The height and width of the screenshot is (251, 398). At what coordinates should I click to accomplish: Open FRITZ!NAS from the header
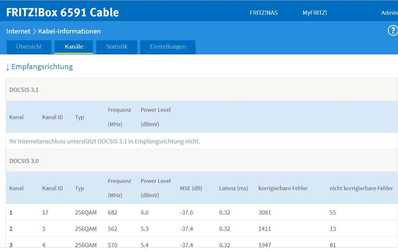point(264,12)
